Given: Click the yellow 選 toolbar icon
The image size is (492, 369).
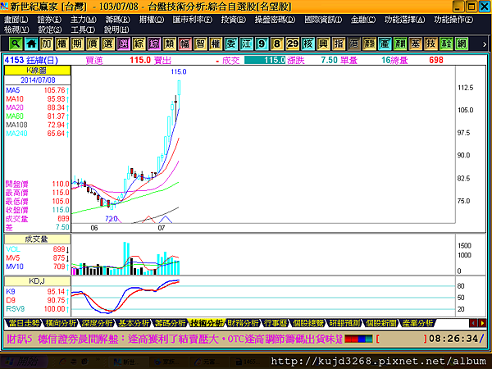Looking at the screenshot, I should (x=108, y=43).
